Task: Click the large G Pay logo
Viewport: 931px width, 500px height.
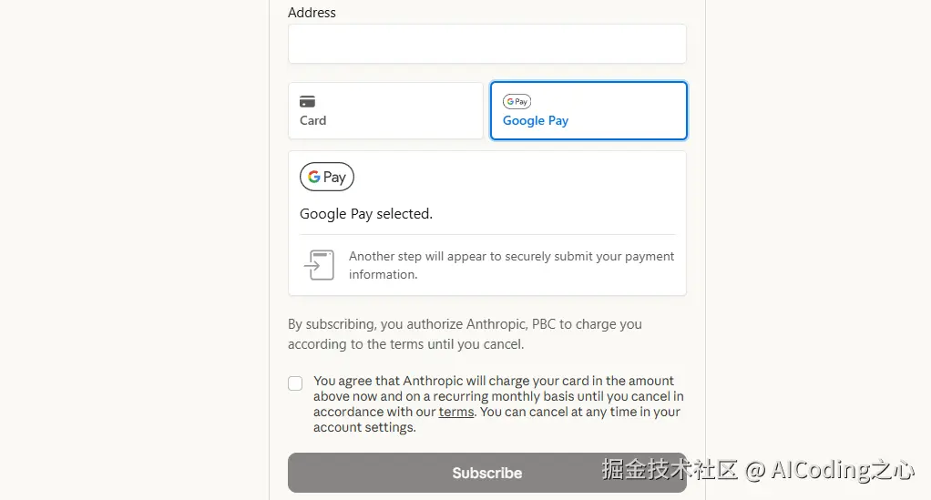Action: point(327,177)
